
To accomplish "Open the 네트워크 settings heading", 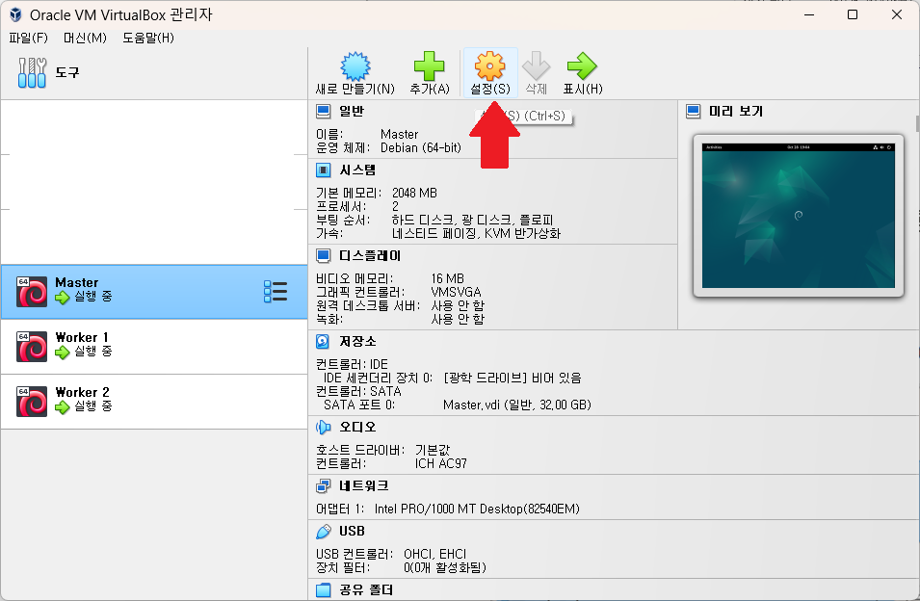I will [x=364, y=486].
